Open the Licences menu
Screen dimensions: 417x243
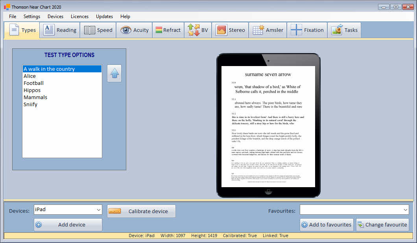pyautogui.click(x=79, y=17)
